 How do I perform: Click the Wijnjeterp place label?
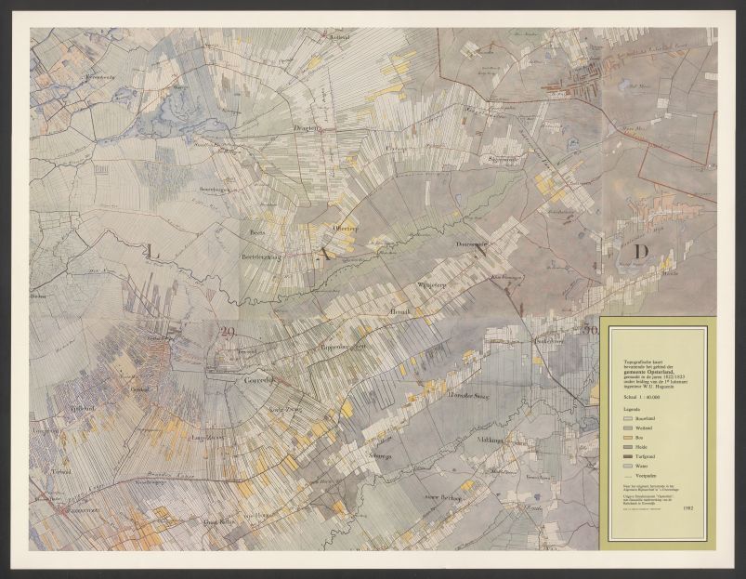433,283
